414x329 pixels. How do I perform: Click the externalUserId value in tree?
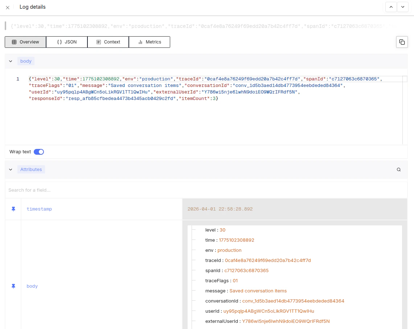pos(286,321)
